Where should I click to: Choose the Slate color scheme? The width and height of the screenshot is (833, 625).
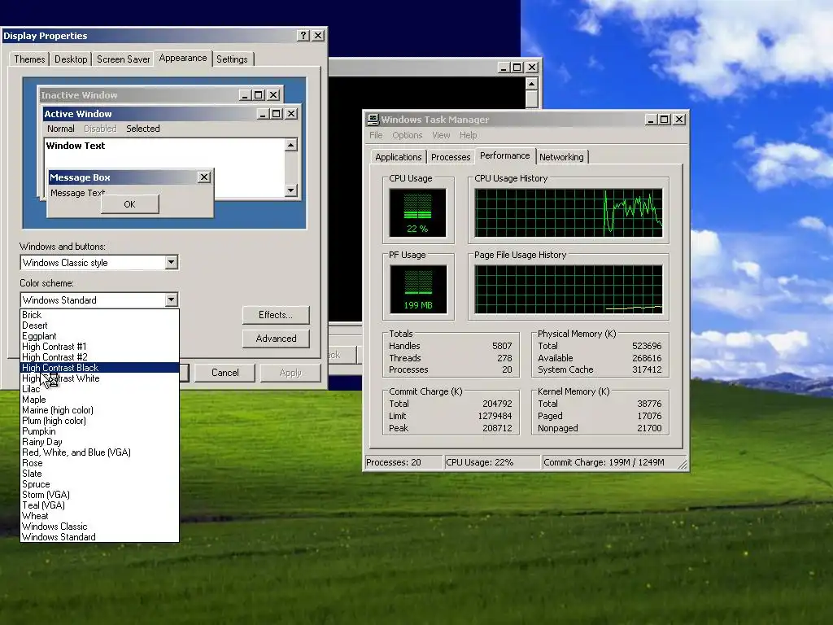[x=99, y=474]
